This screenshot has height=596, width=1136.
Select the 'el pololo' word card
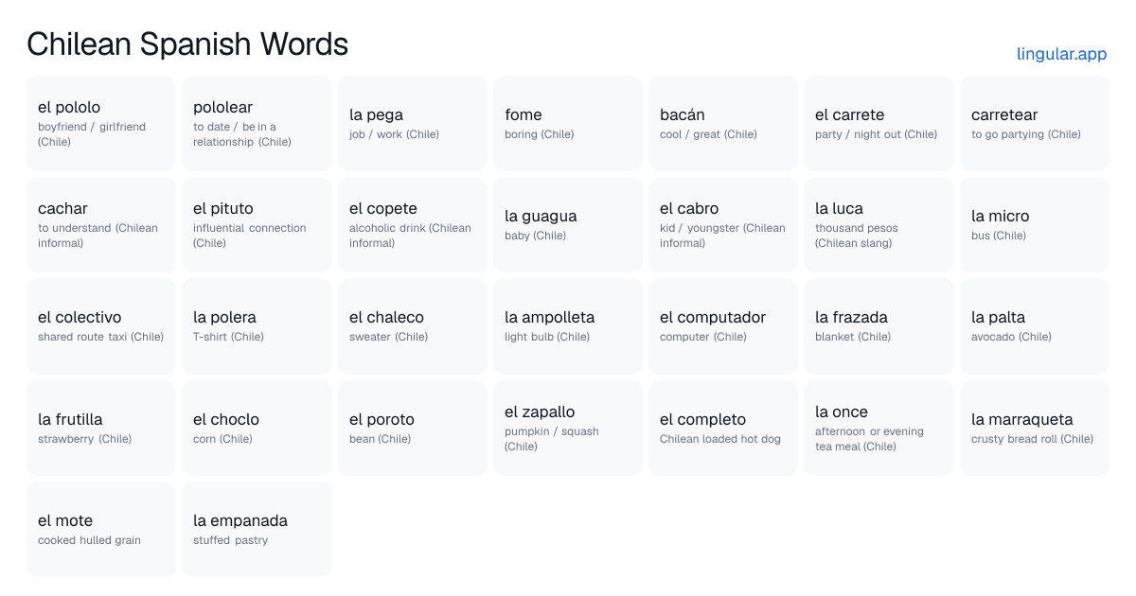[101, 124]
